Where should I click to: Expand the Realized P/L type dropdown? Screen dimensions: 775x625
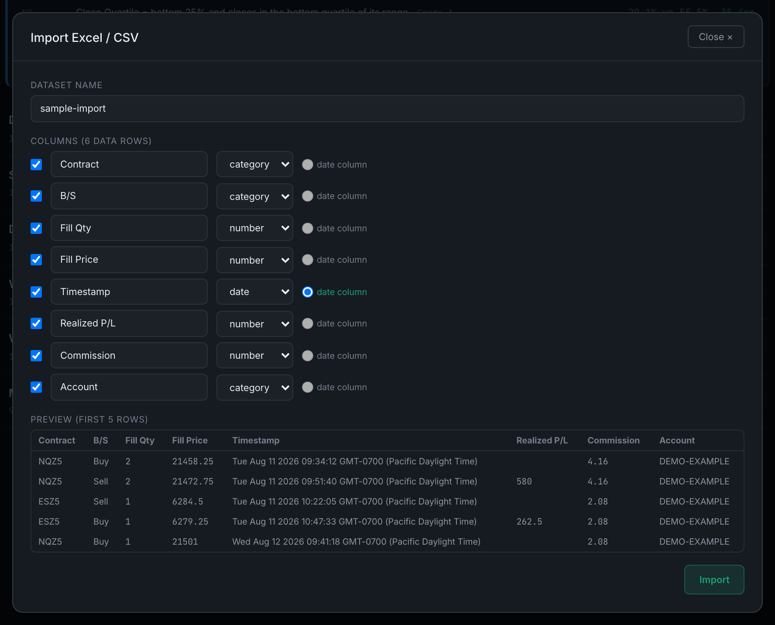[x=255, y=324]
